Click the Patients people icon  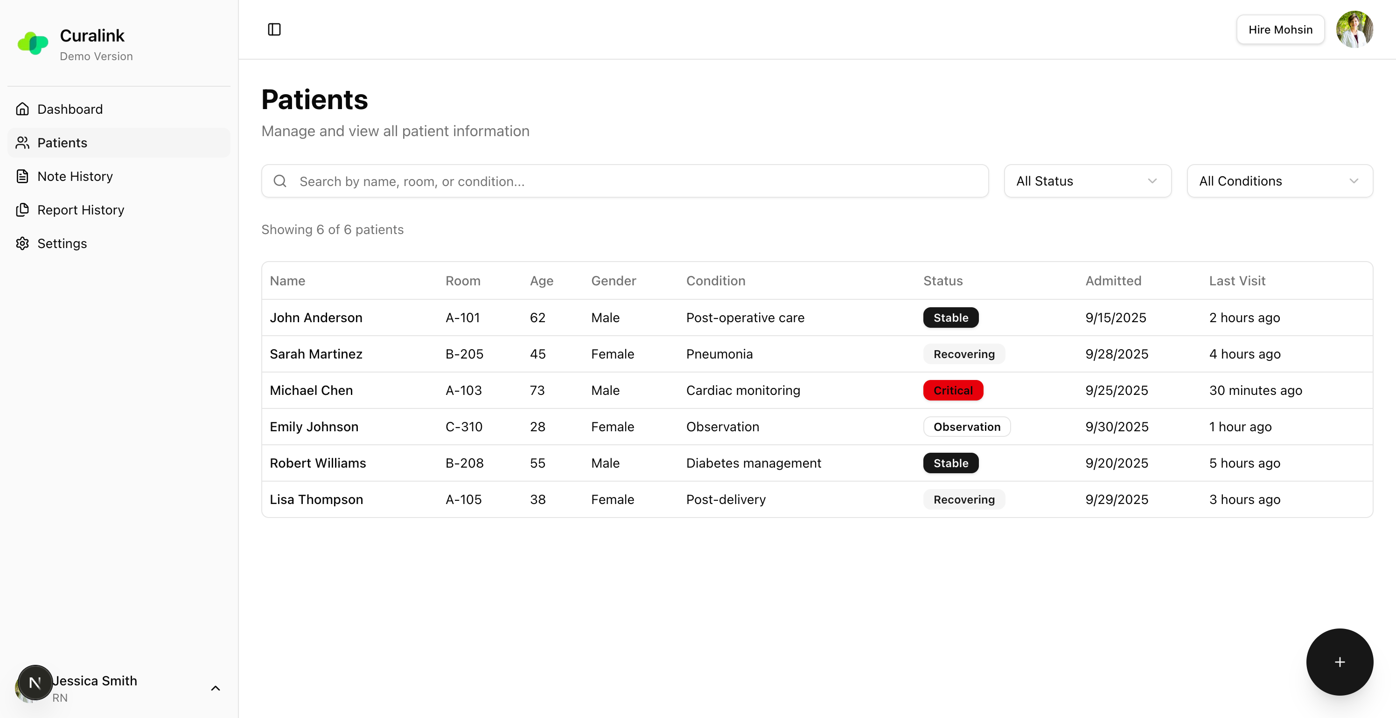click(22, 142)
